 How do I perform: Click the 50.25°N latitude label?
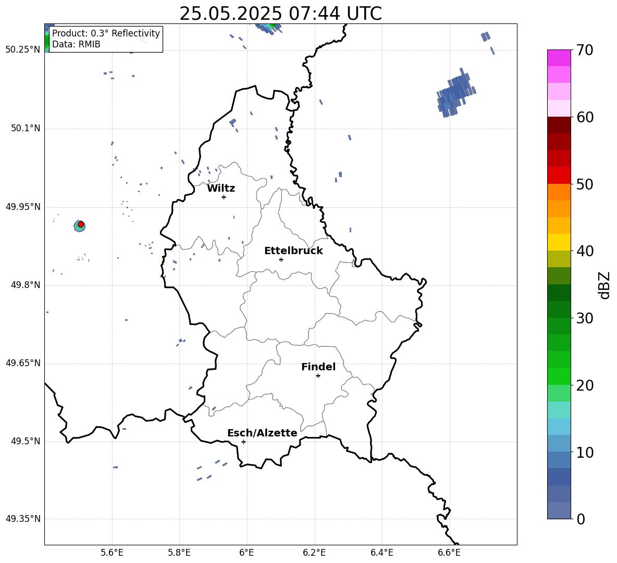[x=23, y=50]
